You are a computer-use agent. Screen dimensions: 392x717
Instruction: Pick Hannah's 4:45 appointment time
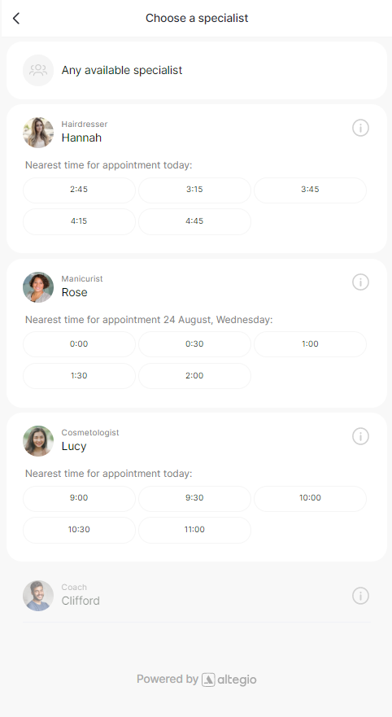tap(194, 221)
